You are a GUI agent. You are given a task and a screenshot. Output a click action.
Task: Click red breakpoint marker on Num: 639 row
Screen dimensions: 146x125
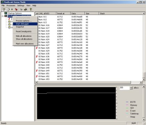pyautogui.click(x=37, y=62)
